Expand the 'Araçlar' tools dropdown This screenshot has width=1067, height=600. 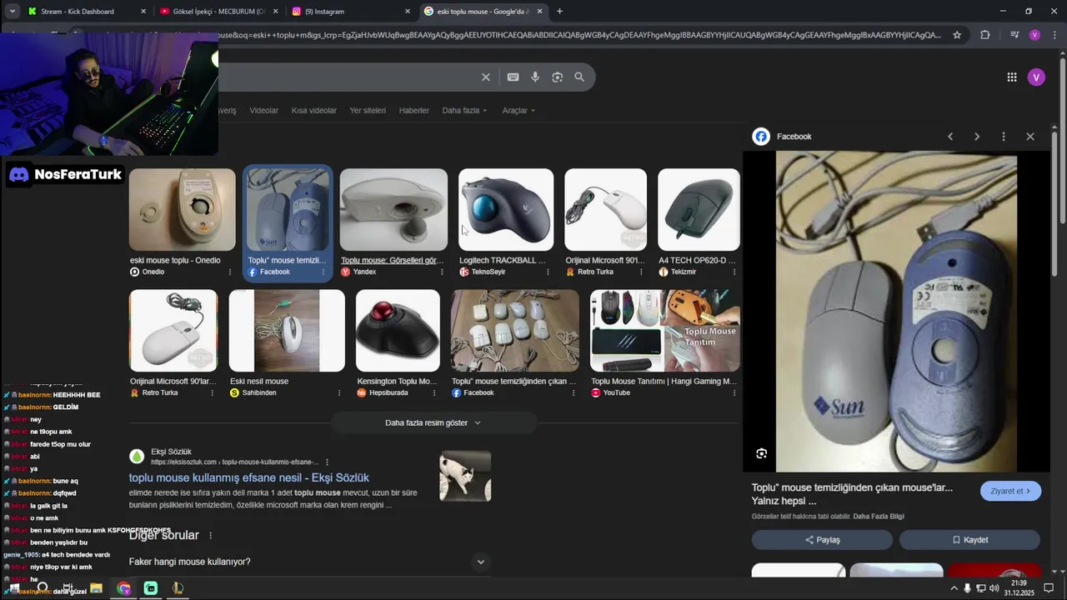[518, 111]
